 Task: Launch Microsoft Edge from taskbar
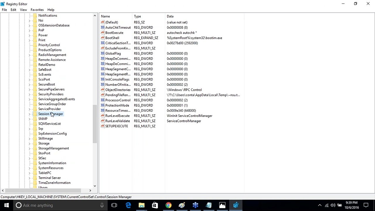(128, 205)
